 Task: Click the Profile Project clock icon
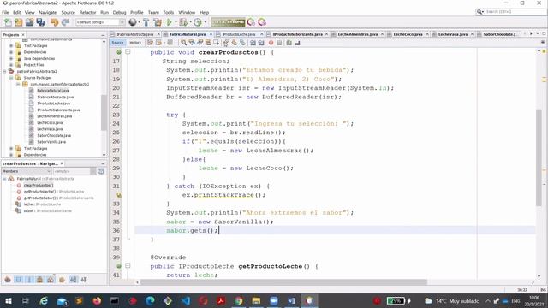pos(198,22)
